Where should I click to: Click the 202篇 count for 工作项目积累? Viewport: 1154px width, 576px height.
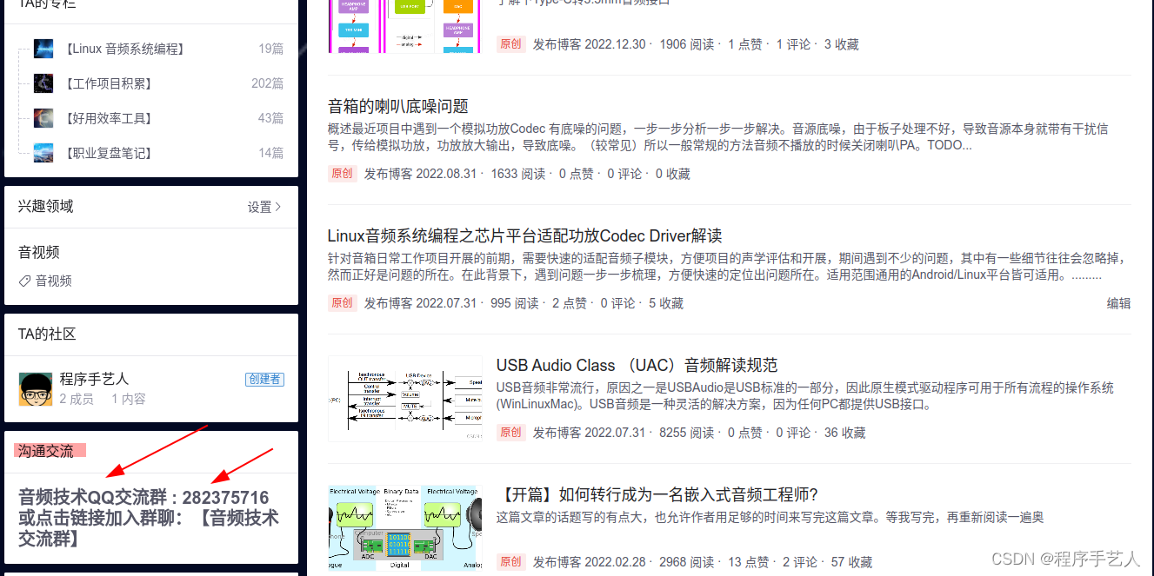click(268, 83)
